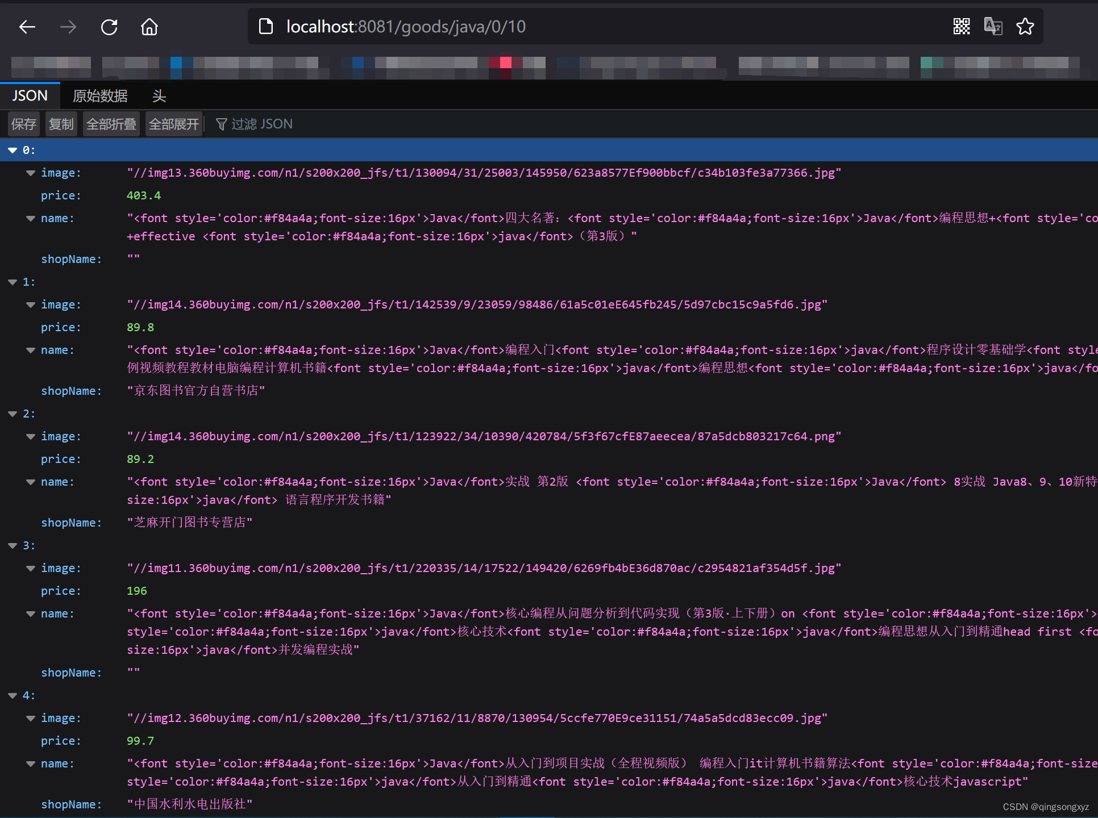Collapse JSON item 1

(13, 282)
